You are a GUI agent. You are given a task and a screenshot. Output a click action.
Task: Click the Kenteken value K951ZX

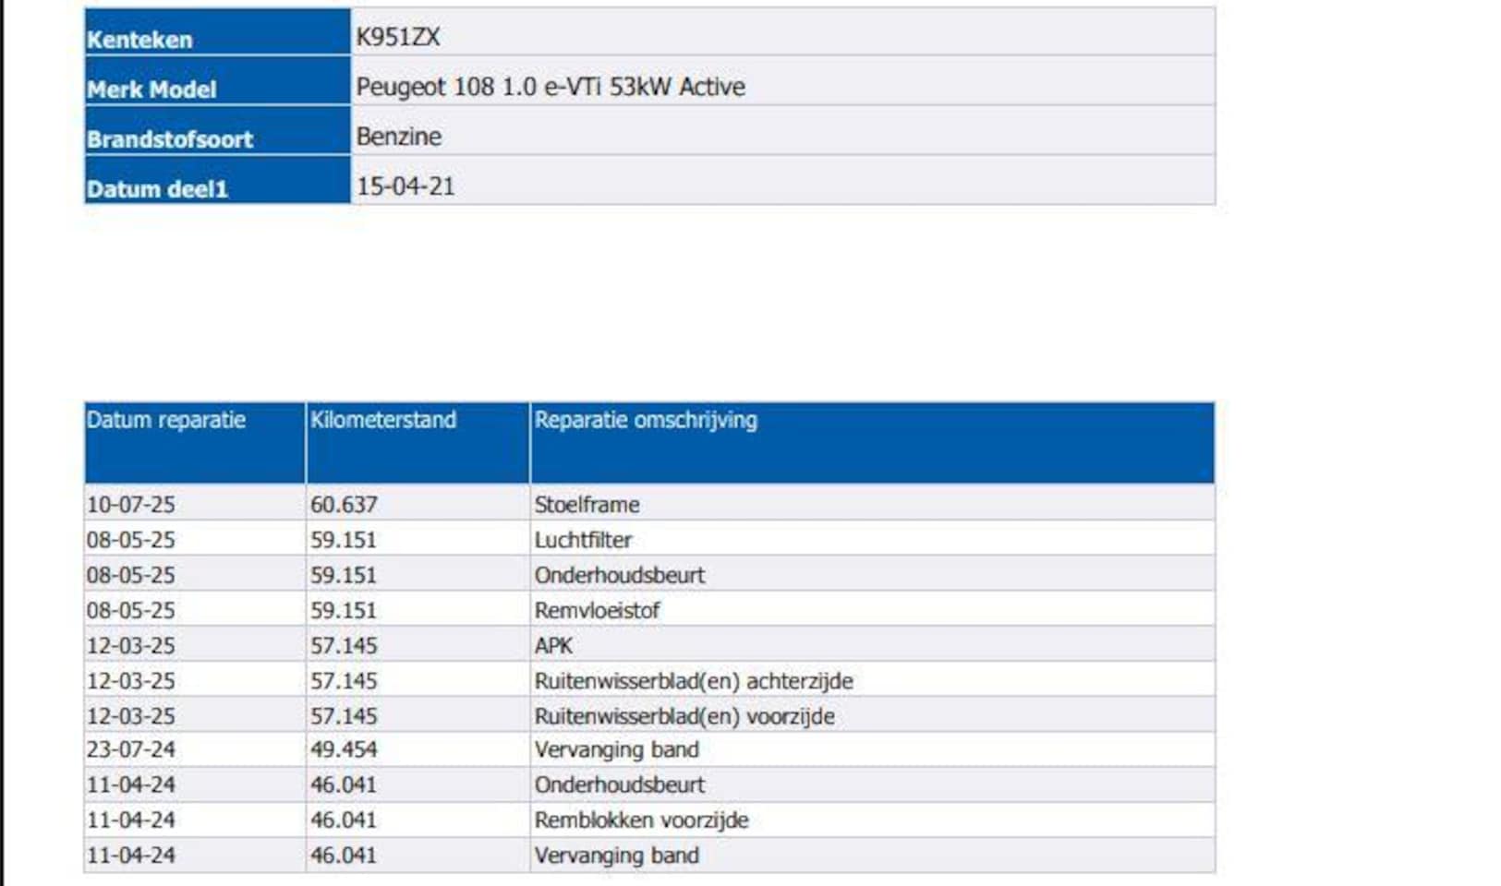398,38
